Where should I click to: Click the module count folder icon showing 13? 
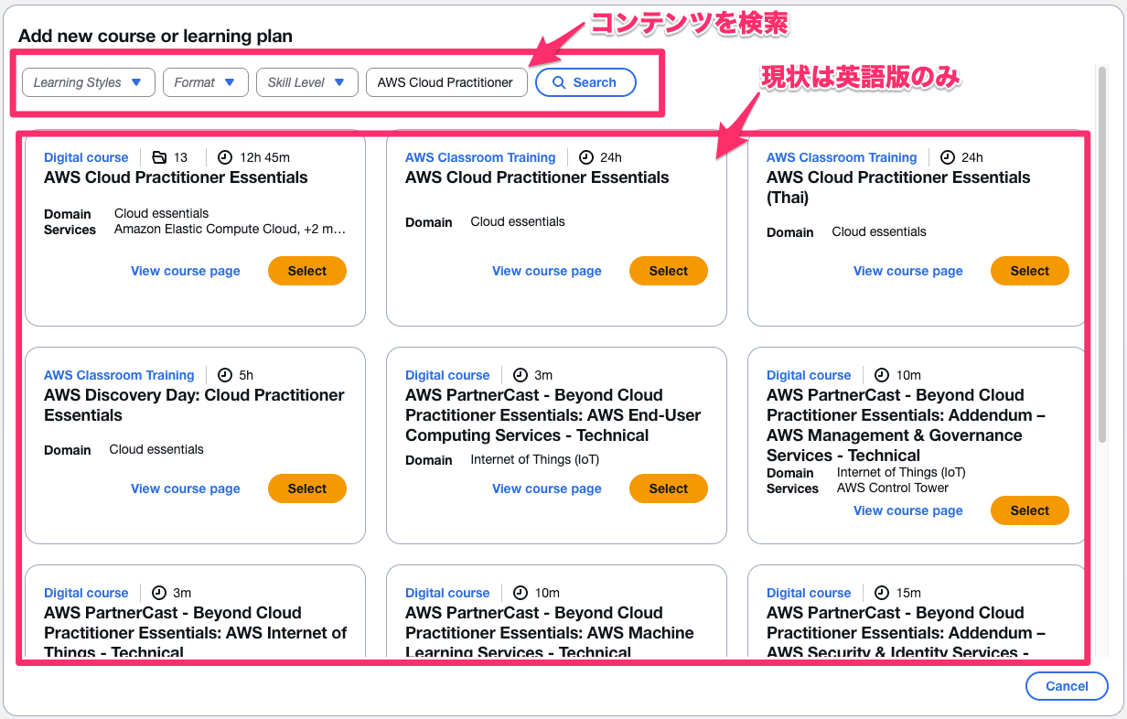(159, 157)
